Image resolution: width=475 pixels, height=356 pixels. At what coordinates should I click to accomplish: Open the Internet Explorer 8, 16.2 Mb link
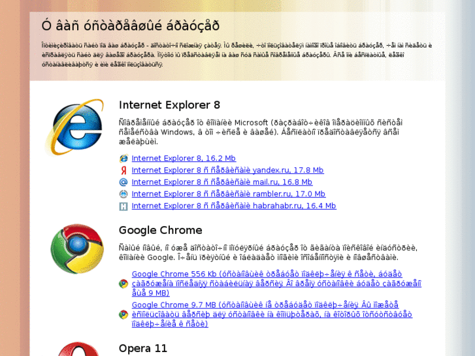184,159
